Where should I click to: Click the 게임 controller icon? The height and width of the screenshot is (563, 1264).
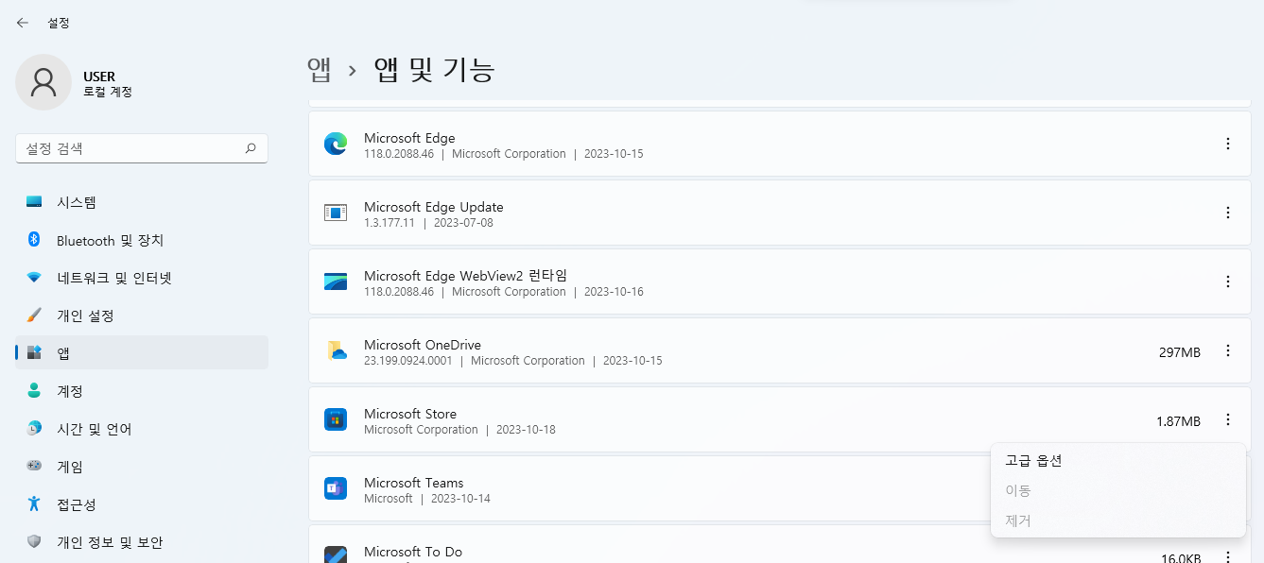[x=34, y=466]
